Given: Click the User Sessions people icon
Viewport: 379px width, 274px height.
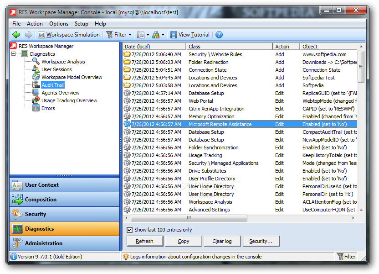Looking at the screenshot, I should 36,69.
